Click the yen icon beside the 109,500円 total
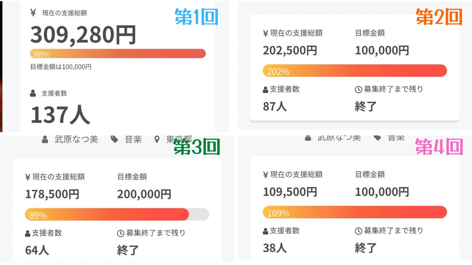472x265 pixels. point(265,175)
